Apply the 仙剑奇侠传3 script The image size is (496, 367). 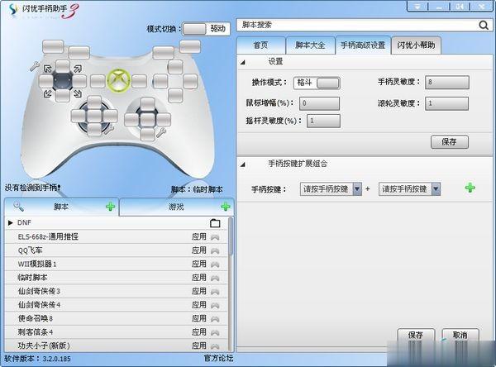click(199, 291)
